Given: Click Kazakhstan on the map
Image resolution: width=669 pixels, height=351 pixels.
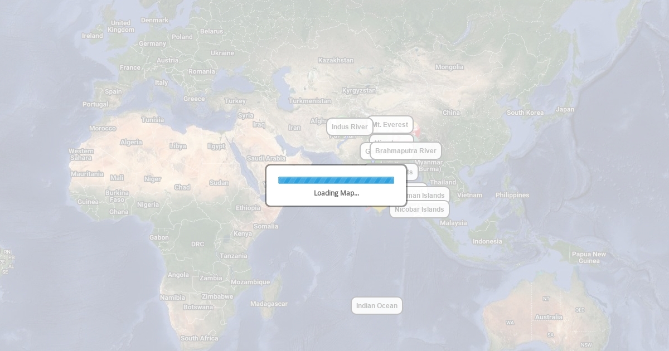Looking at the screenshot, I should (x=336, y=60).
